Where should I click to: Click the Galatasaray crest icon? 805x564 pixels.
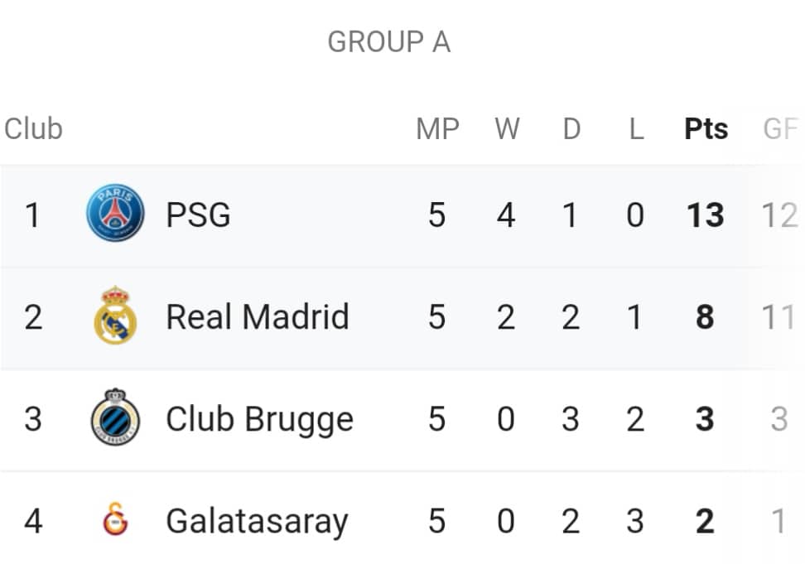click(x=115, y=518)
